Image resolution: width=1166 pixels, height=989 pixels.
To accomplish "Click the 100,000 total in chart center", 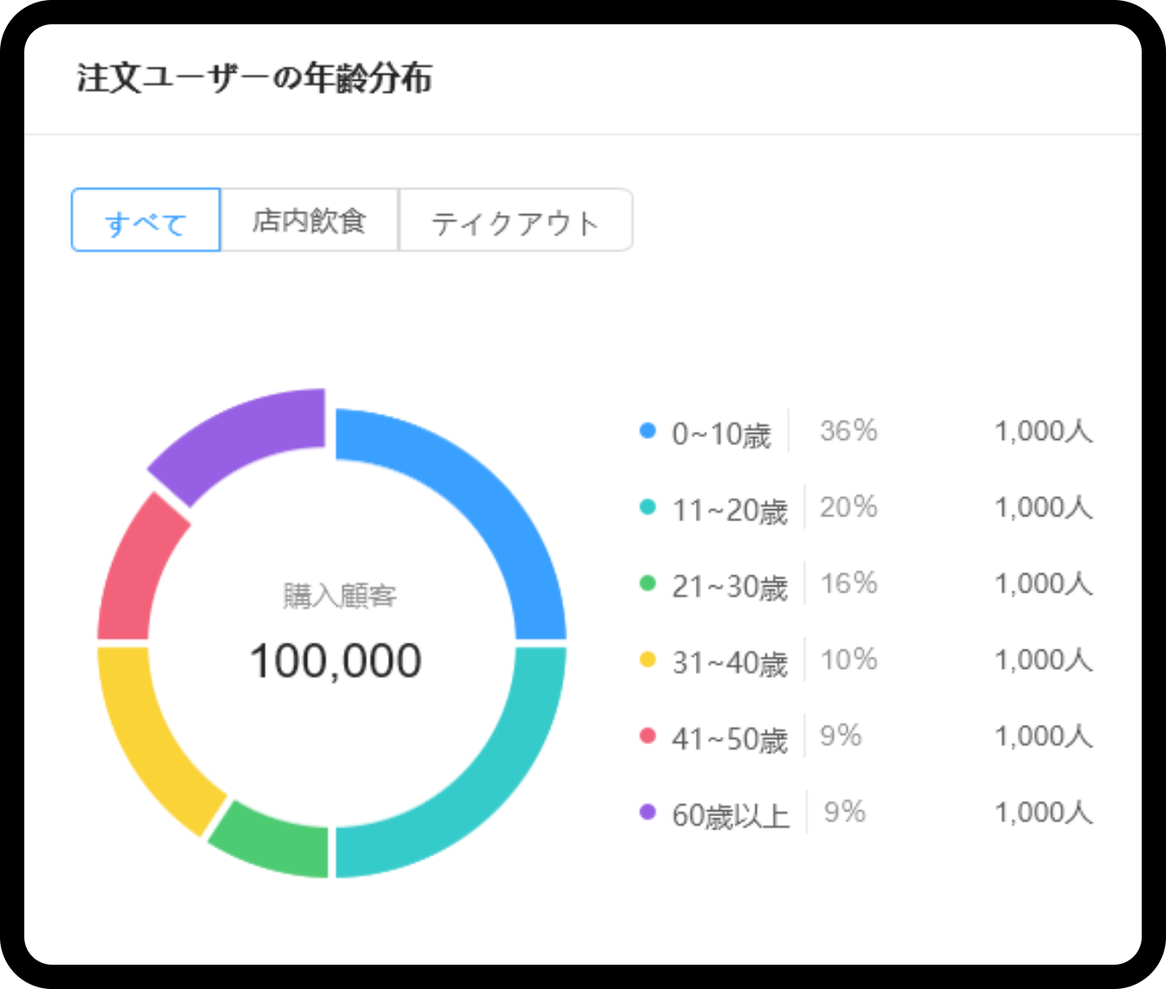I will tap(336, 661).
